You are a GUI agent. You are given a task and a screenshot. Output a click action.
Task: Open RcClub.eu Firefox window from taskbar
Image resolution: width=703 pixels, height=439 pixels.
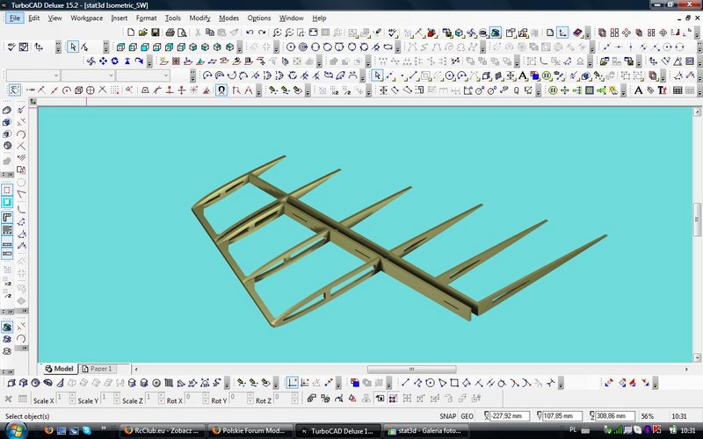pyautogui.click(x=163, y=431)
